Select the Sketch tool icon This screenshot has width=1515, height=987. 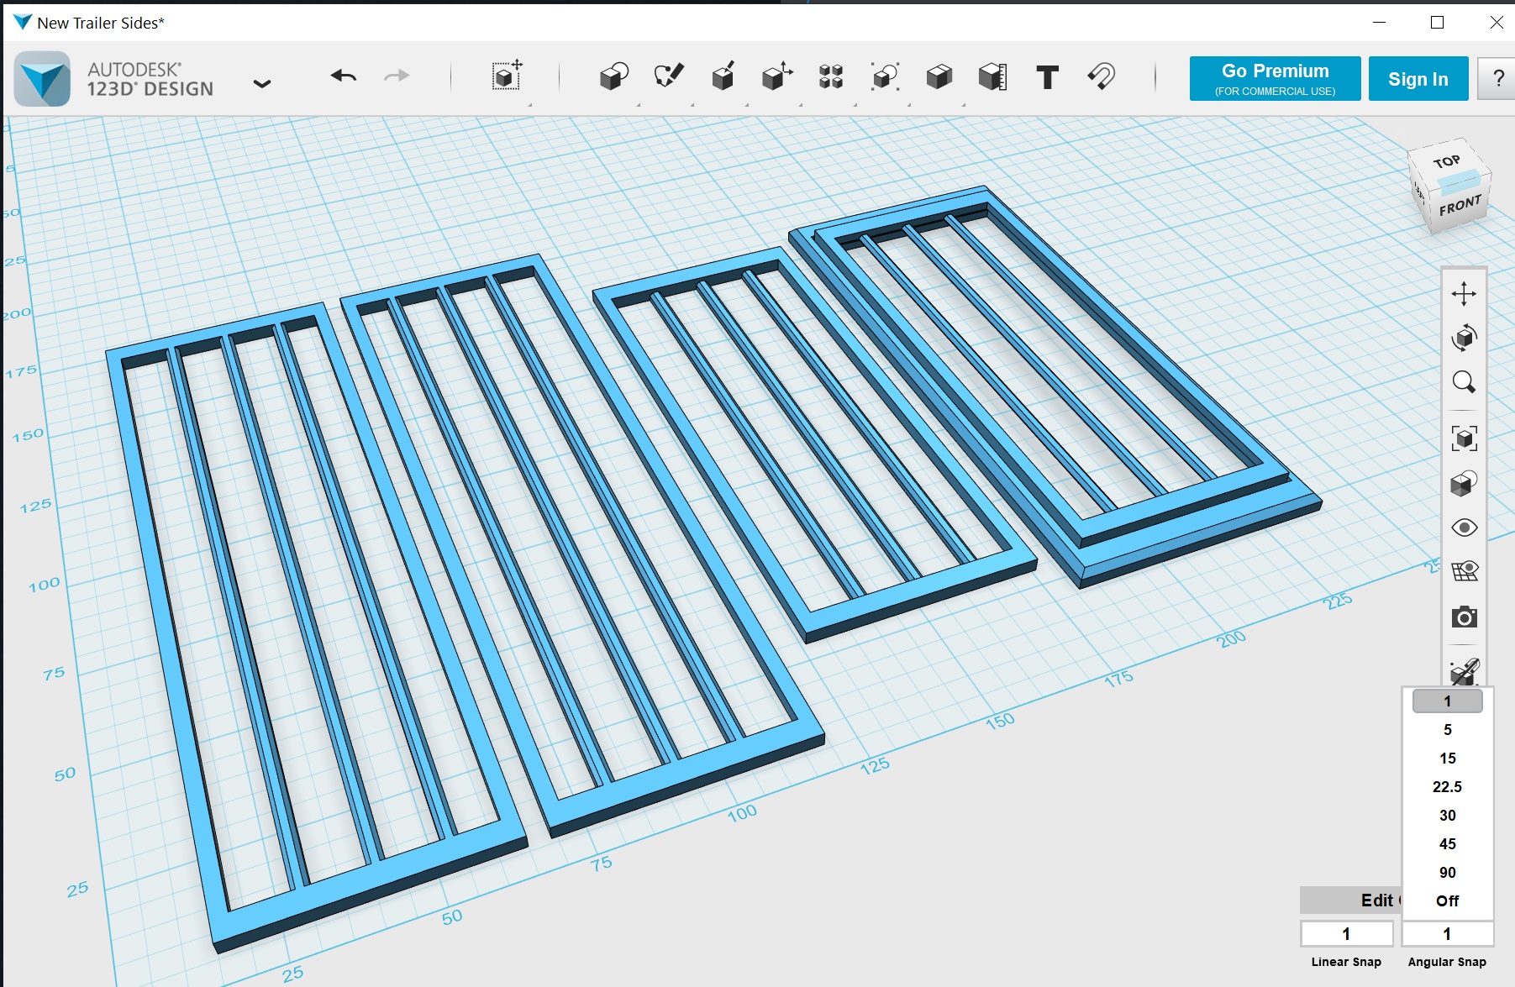point(669,77)
